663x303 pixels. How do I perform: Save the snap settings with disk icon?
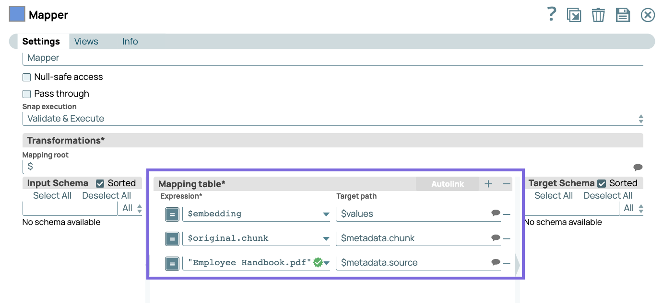coord(623,15)
